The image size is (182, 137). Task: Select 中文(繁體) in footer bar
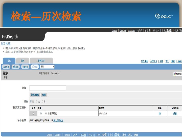(x=102, y=135)
